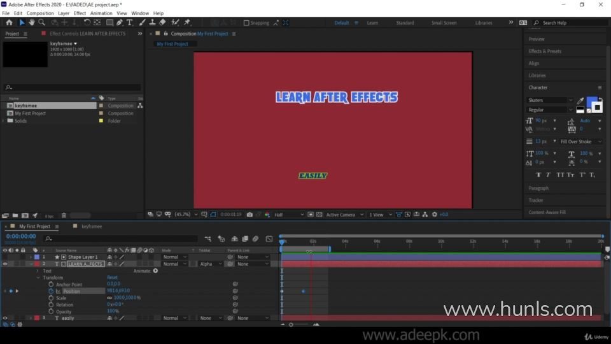This screenshot has width=611, height=344.
Task: Select the Zoom tool magnifier
Action: (x=42, y=23)
